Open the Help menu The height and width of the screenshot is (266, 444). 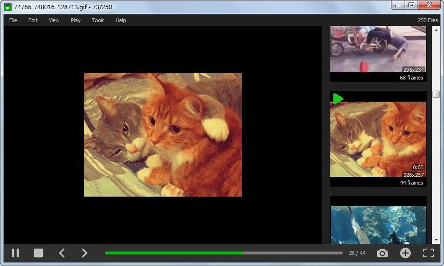coord(120,20)
